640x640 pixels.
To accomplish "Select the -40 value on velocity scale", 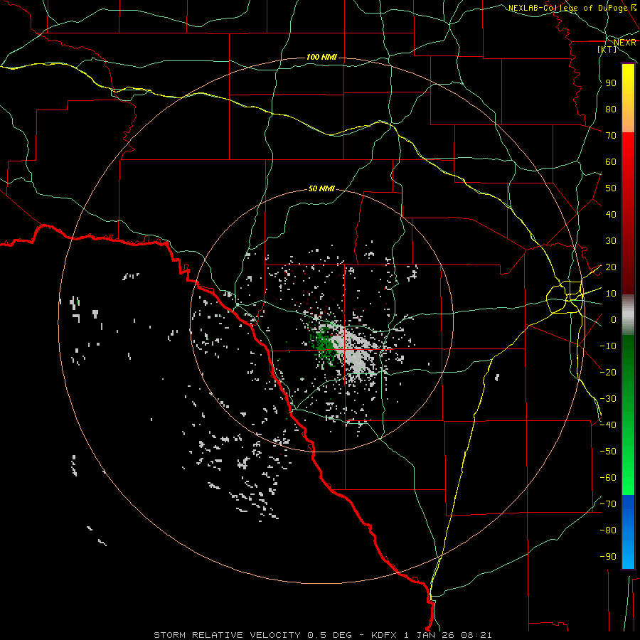I will [x=608, y=425].
